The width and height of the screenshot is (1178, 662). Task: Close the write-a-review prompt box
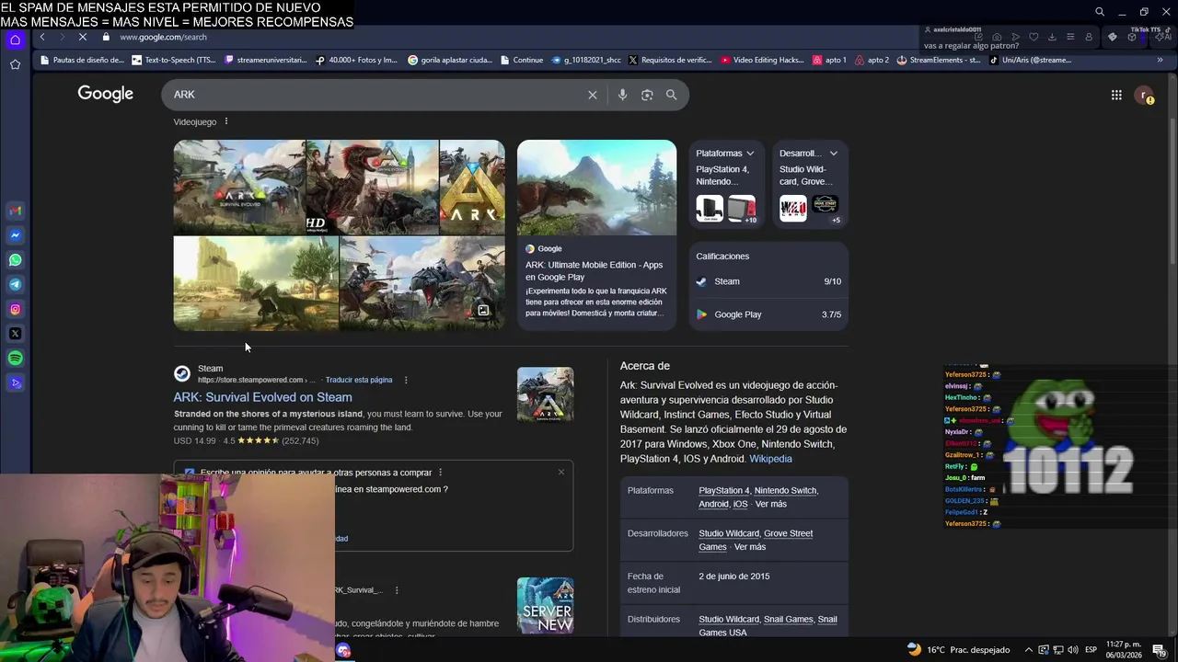pos(561,473)
